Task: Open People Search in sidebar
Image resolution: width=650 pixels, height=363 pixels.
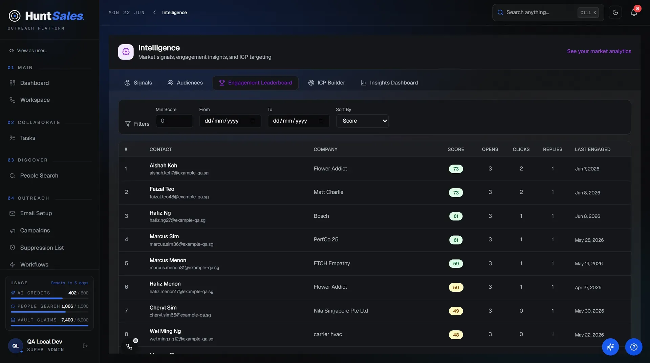Action: tap(39, 176)
